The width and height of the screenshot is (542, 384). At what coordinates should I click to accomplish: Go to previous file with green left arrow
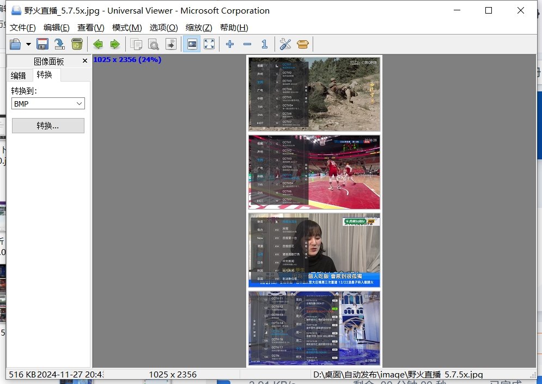(98, 44)
